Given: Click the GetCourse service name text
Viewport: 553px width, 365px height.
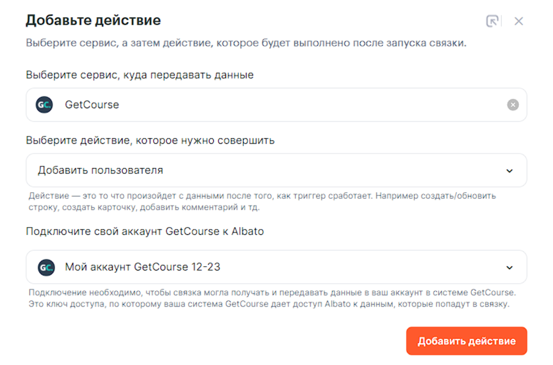Looking at the screenshot, I should coord(92,105).
